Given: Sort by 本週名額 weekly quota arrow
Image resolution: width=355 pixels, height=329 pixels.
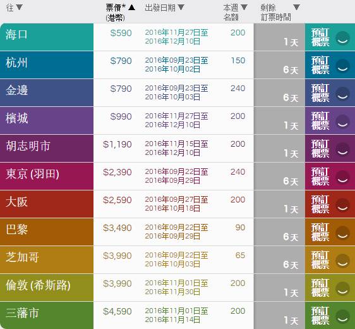Looking at the screenshot, I should point(244,7).
